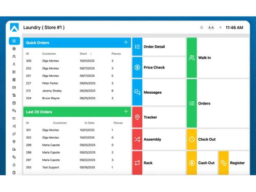This screenshot has height=192, width=256.
Task: Add a new quick order with plus
Action: click(126, 42)
